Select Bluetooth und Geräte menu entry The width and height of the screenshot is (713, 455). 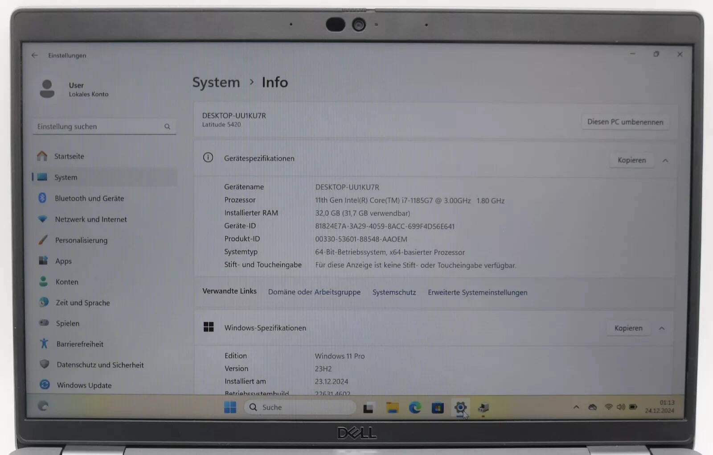pos(90,199)
